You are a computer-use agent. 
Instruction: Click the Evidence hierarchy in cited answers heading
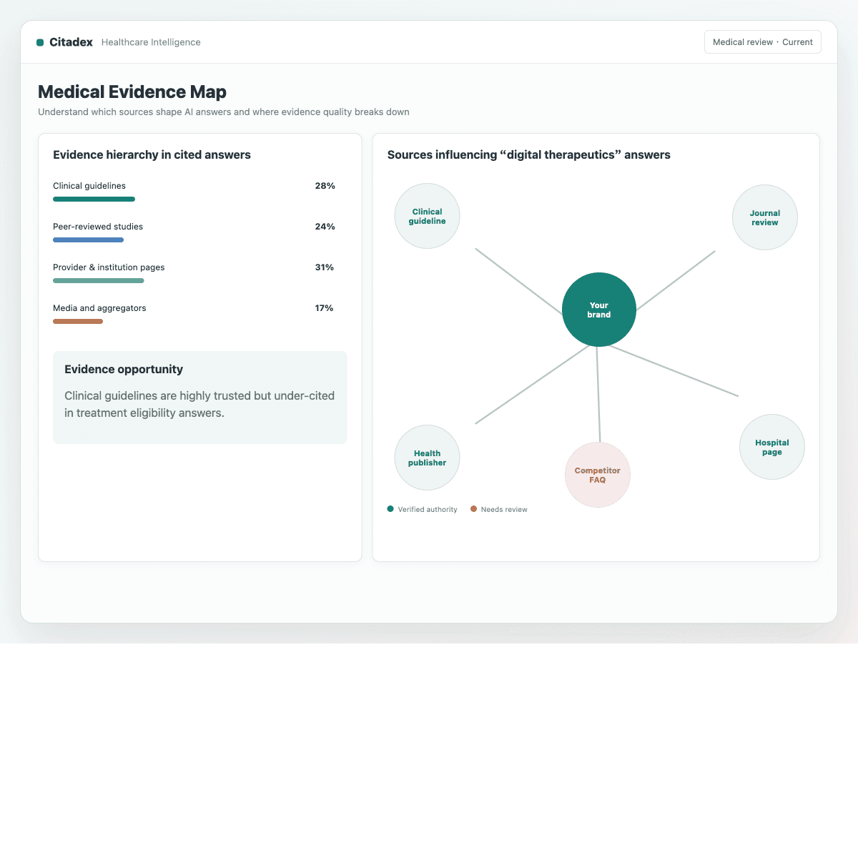click(152, 154)
